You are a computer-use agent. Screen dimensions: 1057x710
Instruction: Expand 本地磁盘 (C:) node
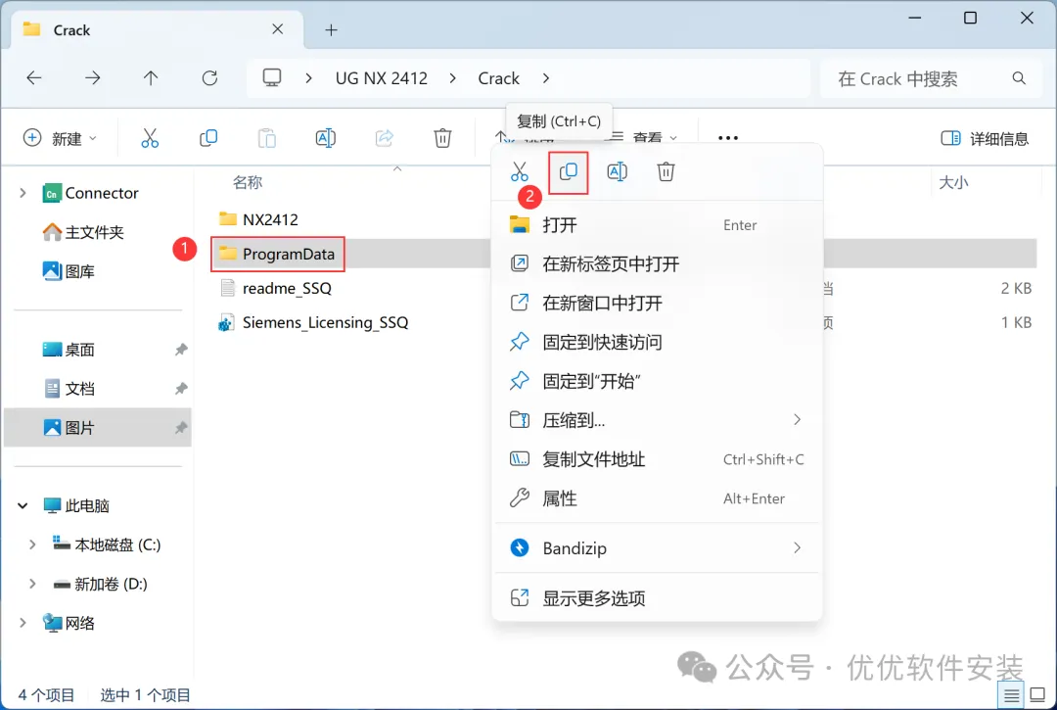tap(31, 544)
